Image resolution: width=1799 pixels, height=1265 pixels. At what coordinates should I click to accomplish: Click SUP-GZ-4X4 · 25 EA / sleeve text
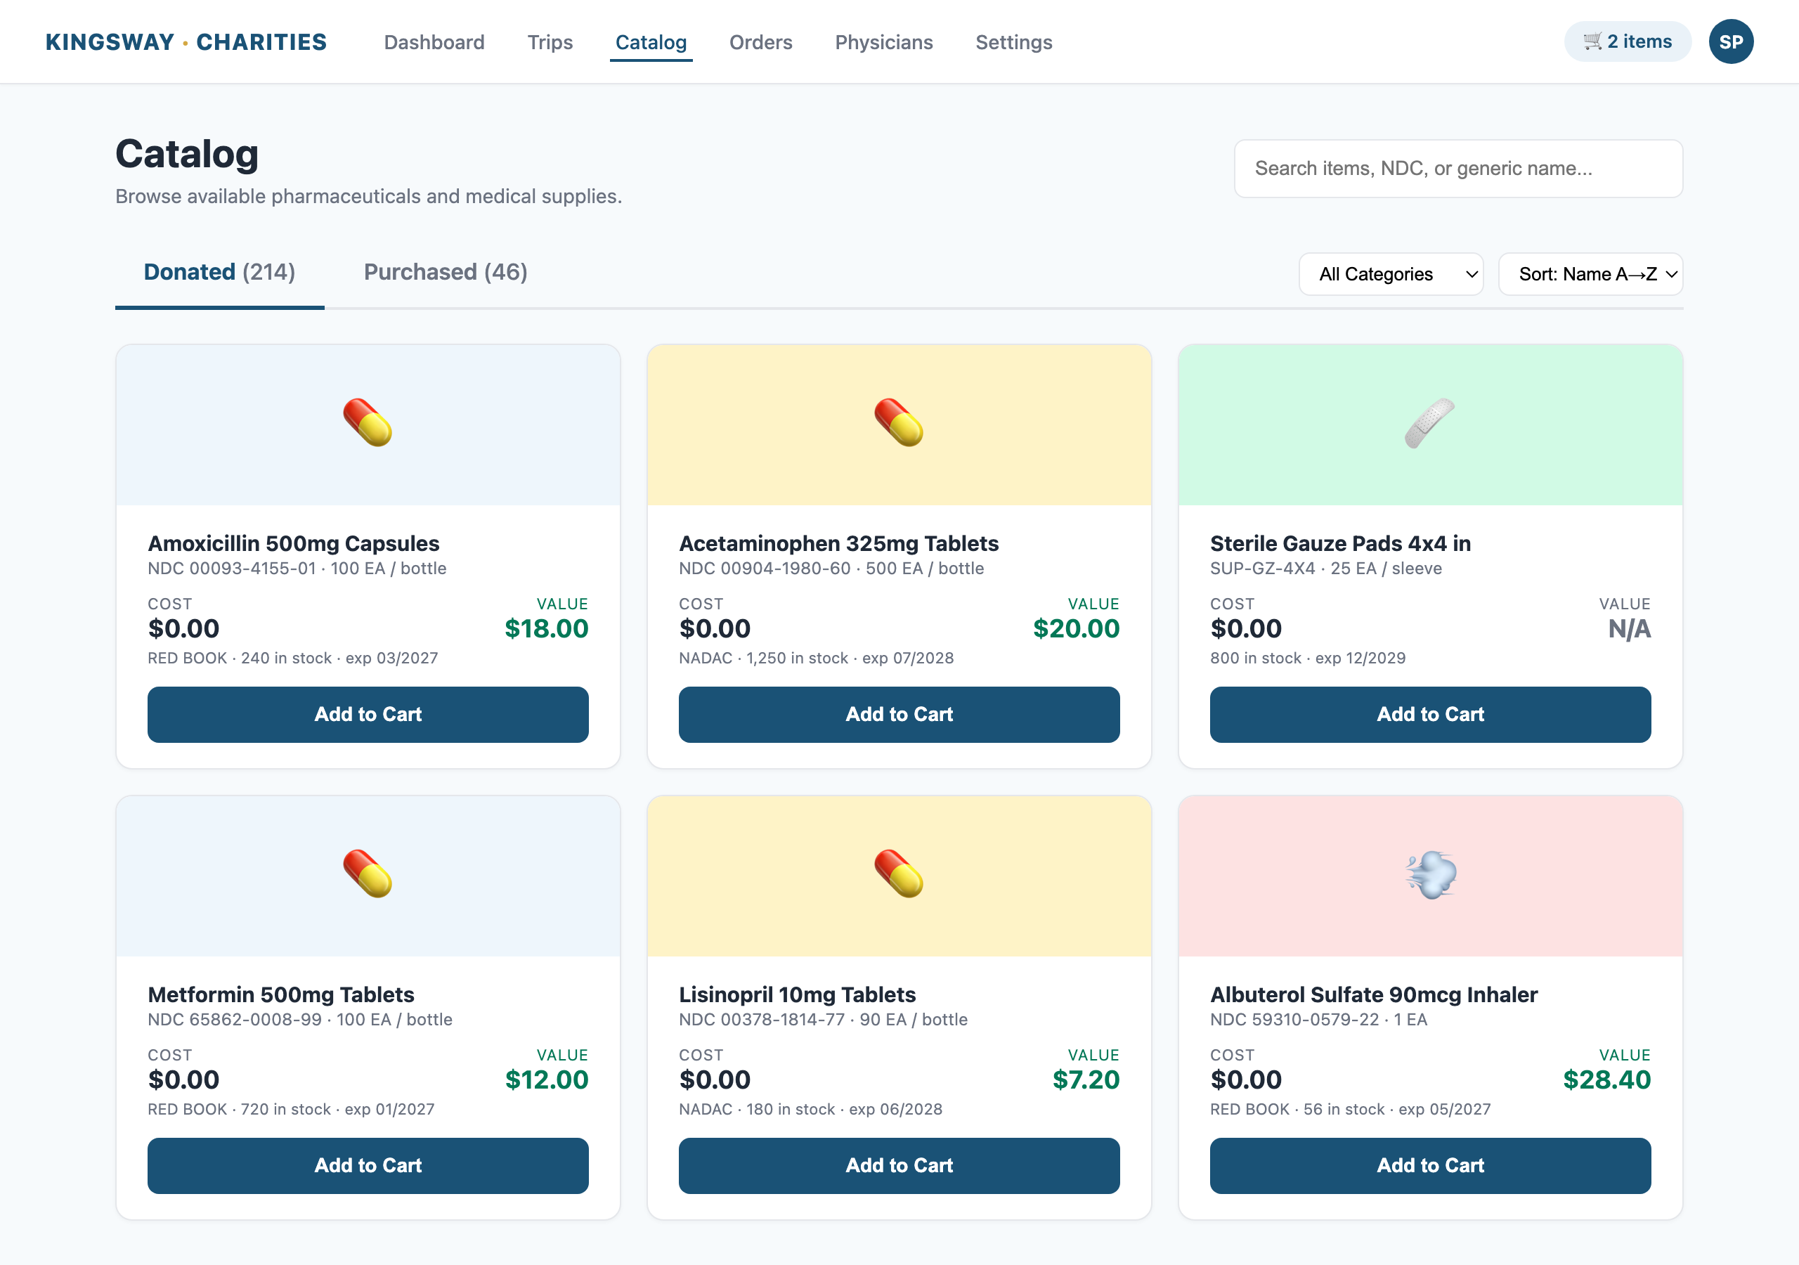coord(1326,569)
